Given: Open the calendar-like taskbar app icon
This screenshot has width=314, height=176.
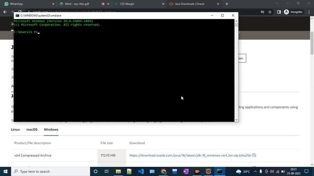Looking at the screenshot, I should [175, 172].
